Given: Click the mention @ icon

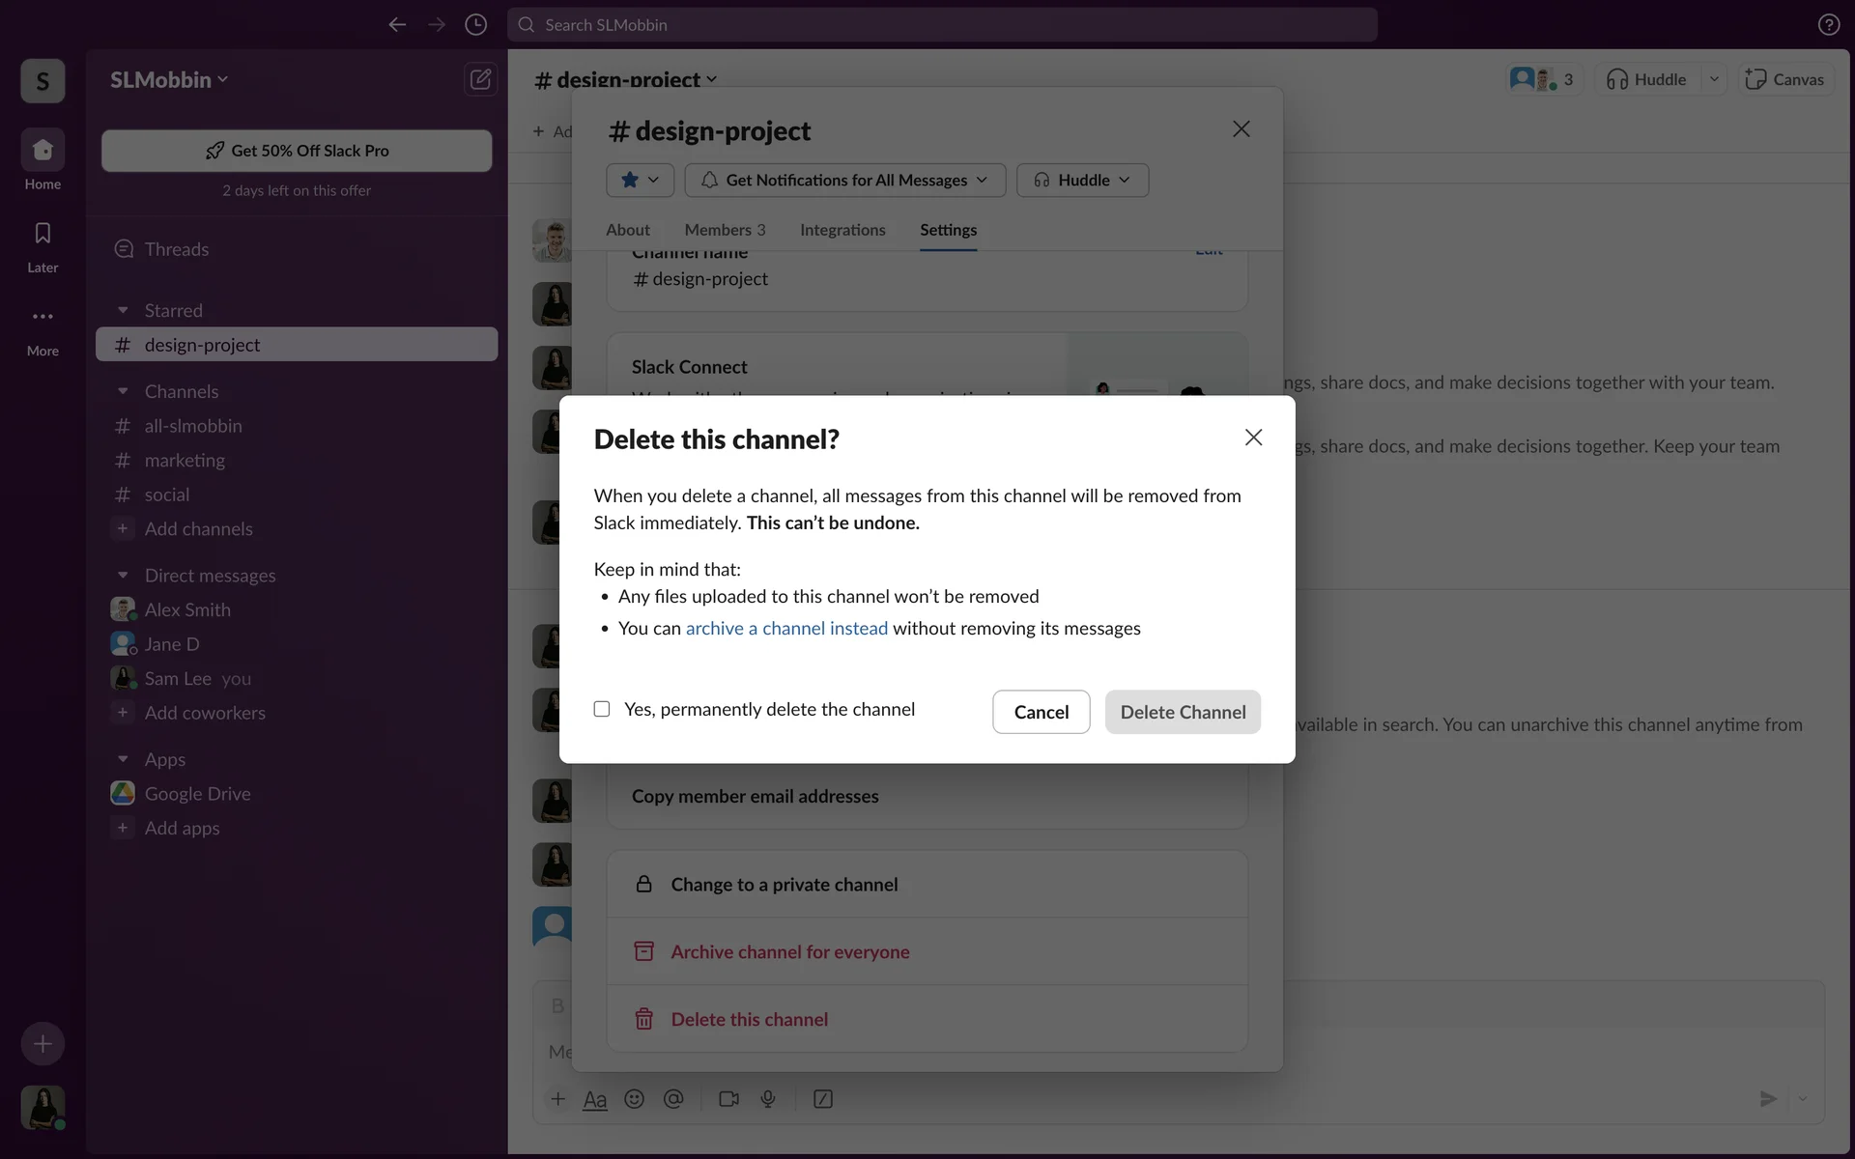Looking at the screenshot, I should [673, 1099].
